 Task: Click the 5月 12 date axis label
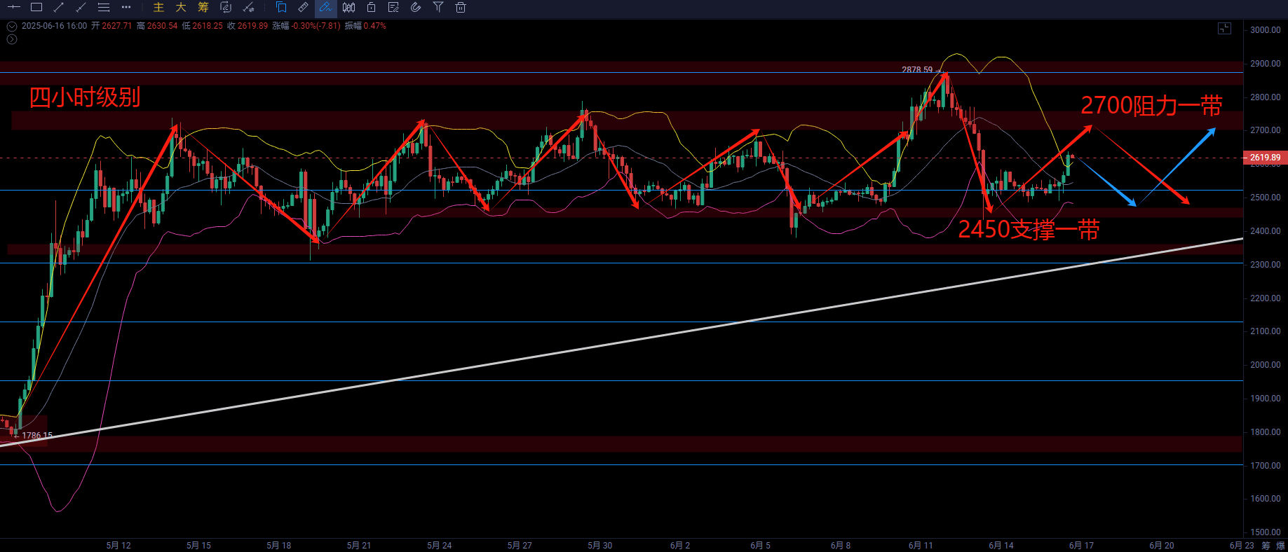pos(118,546)
